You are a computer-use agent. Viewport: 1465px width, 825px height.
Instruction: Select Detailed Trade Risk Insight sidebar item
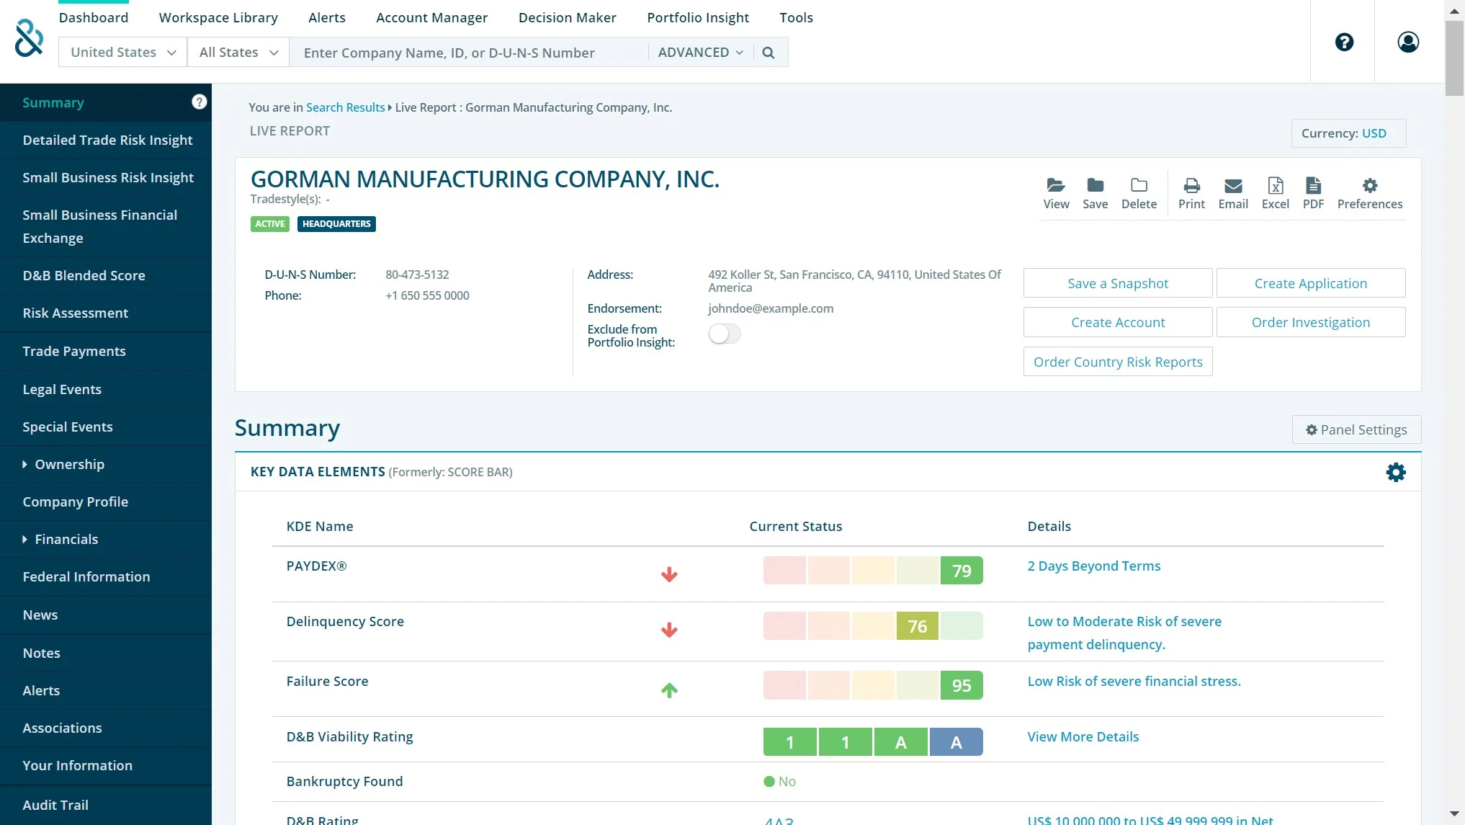click(106, 141)
